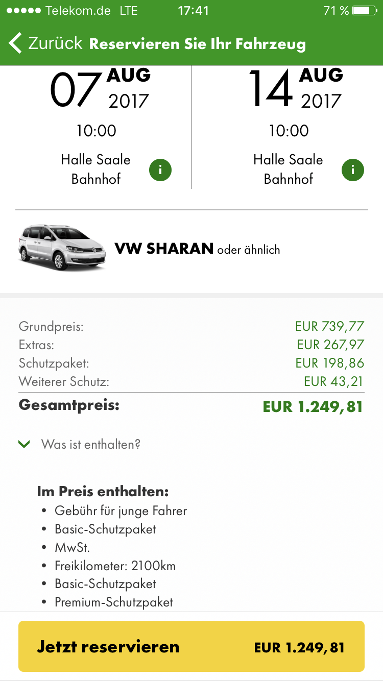This screenshot has height=681, width=383.
Task: Select the return date 14 Aug 2017
Action: click(x=295, y=89)
